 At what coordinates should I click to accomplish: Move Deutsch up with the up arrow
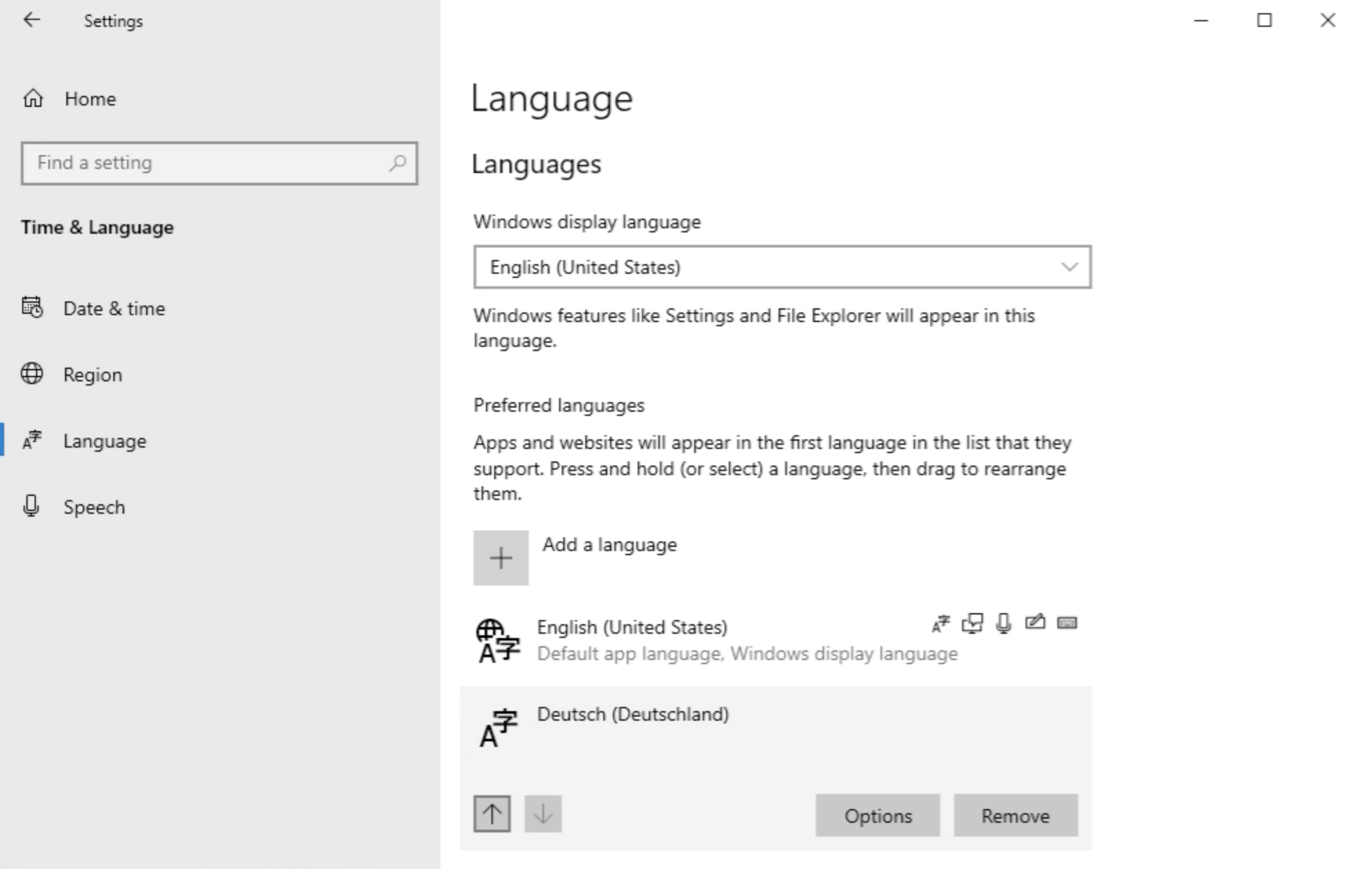click(491, 814)
